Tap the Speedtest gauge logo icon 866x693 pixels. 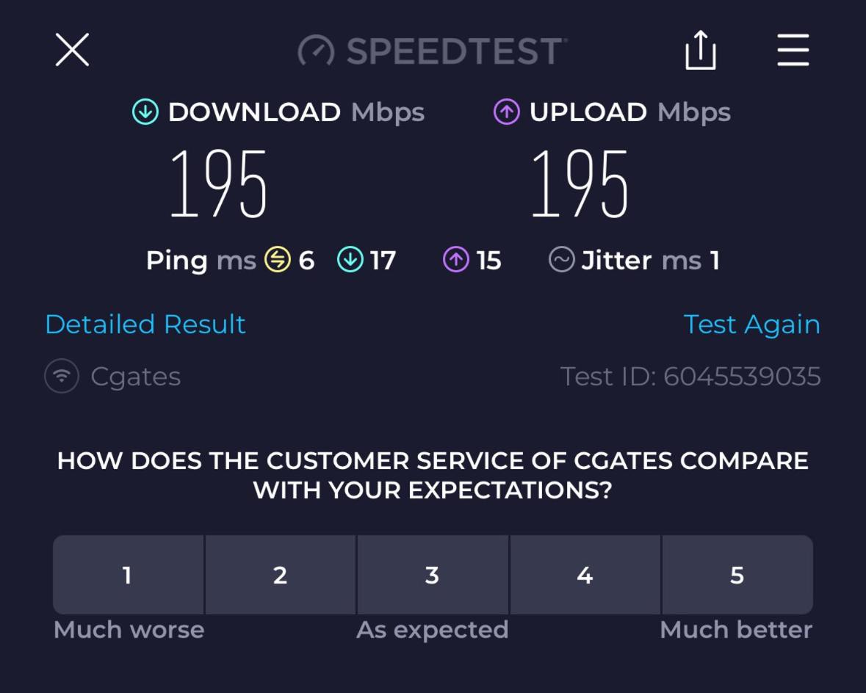[316, 51]
